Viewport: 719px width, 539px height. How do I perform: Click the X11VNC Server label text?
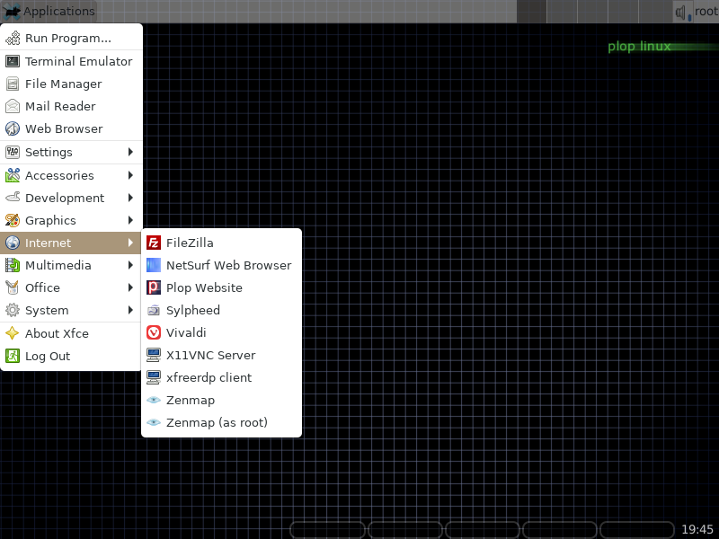pos(211,355)
